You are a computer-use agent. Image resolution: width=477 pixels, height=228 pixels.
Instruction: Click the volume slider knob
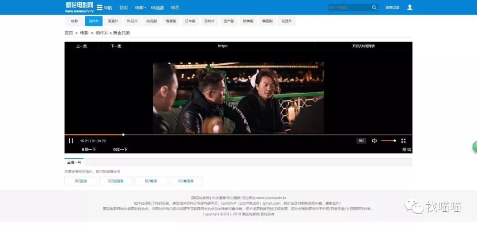click(394, 141)
